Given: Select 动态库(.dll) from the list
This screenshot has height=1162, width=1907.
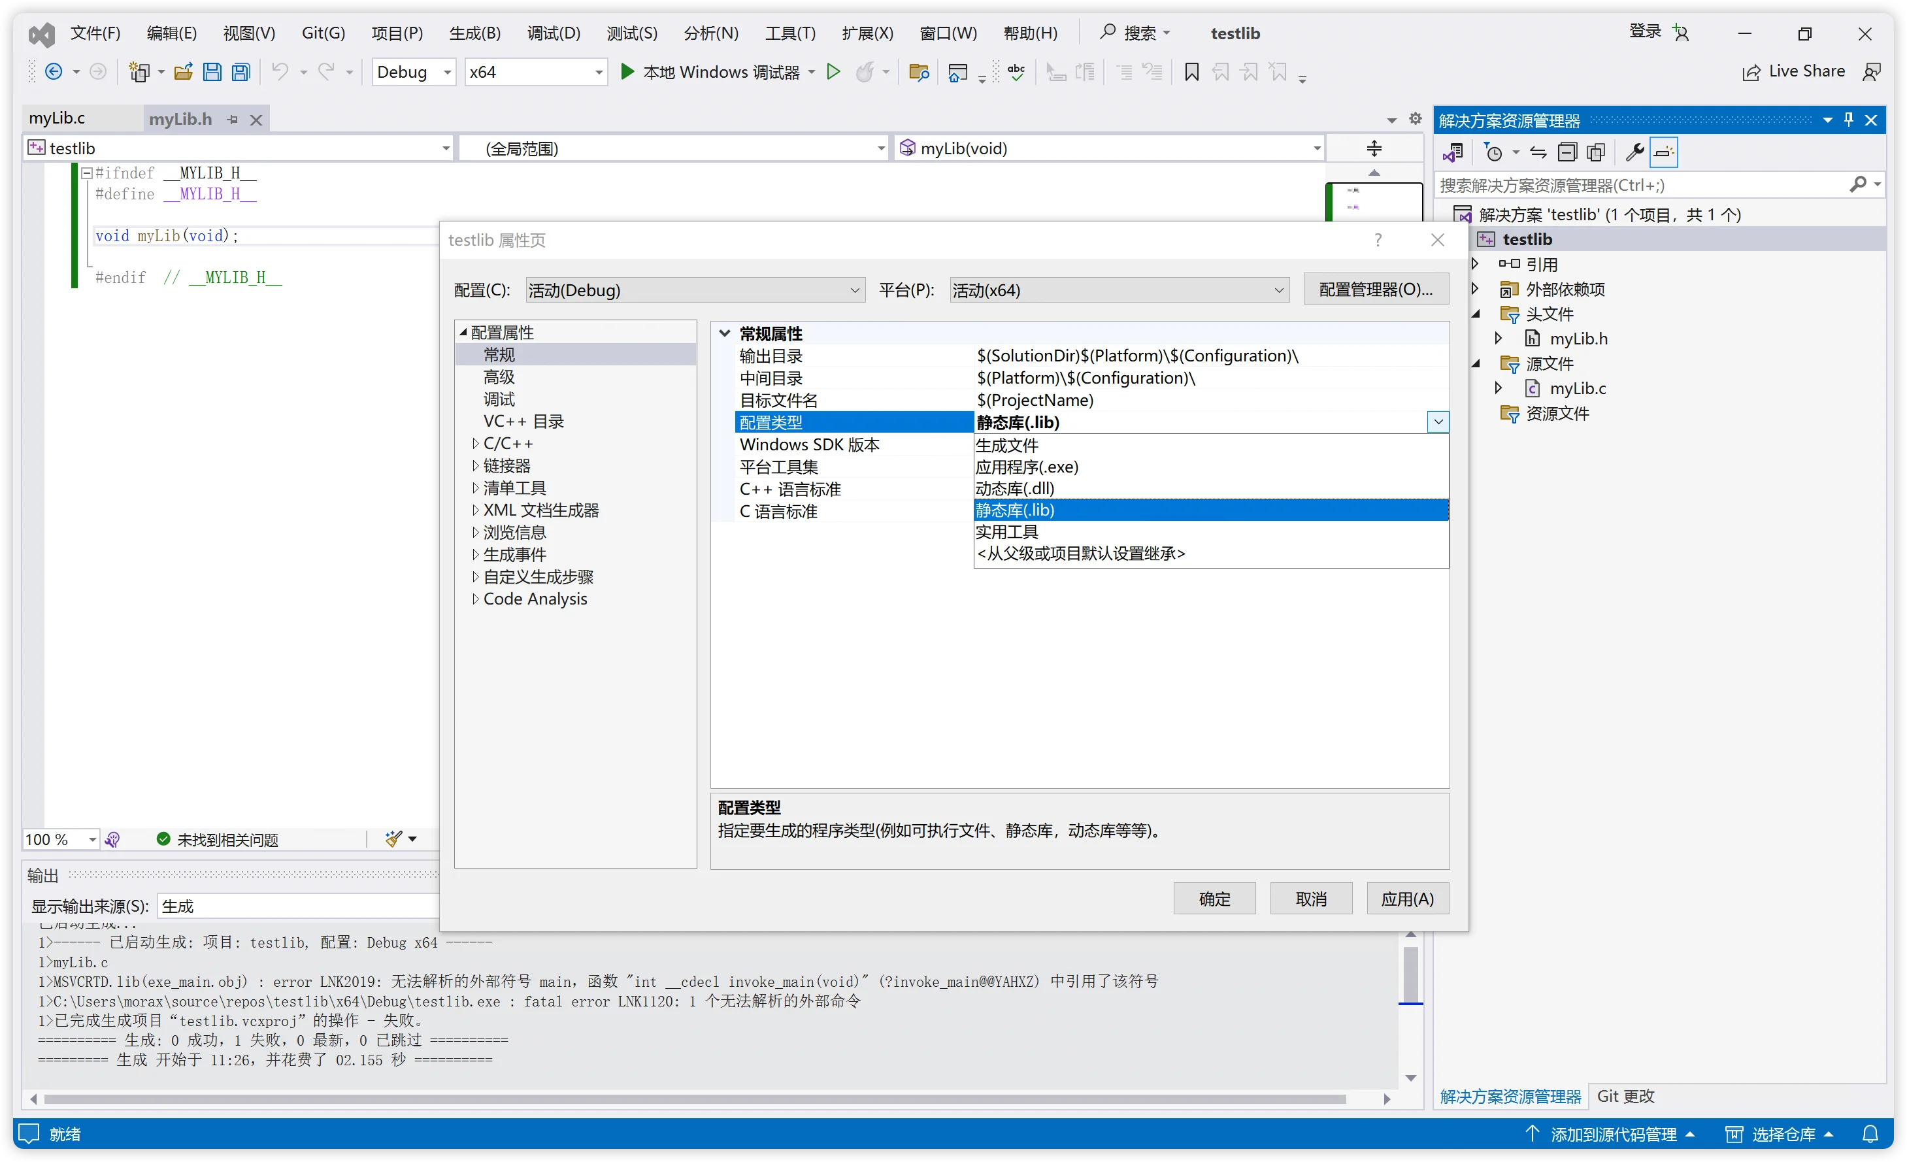Looking at the screenshot, I should click(x=1210, y=488).
